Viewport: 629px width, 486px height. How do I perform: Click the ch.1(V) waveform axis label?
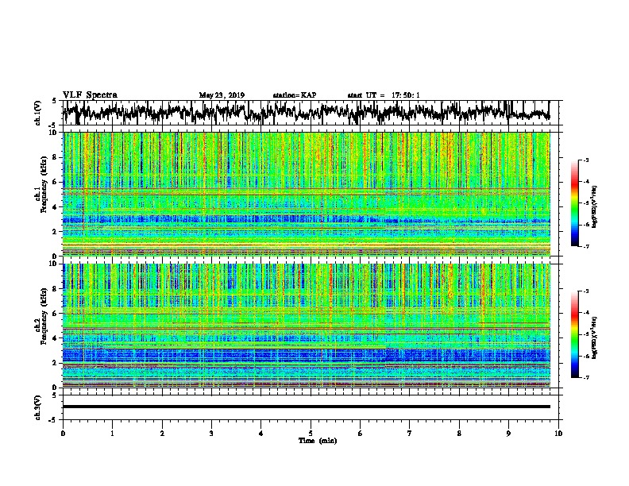[38, 113]
